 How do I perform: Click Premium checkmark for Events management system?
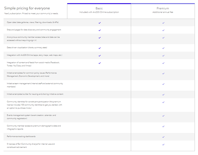163,116
